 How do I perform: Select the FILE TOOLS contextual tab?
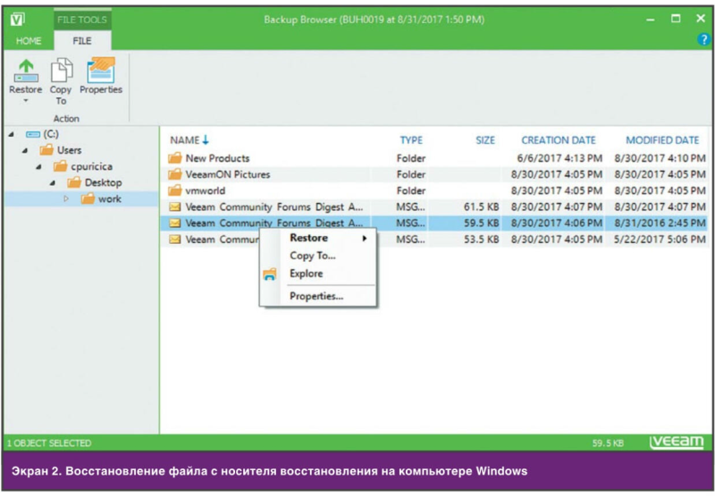point(82,20)
